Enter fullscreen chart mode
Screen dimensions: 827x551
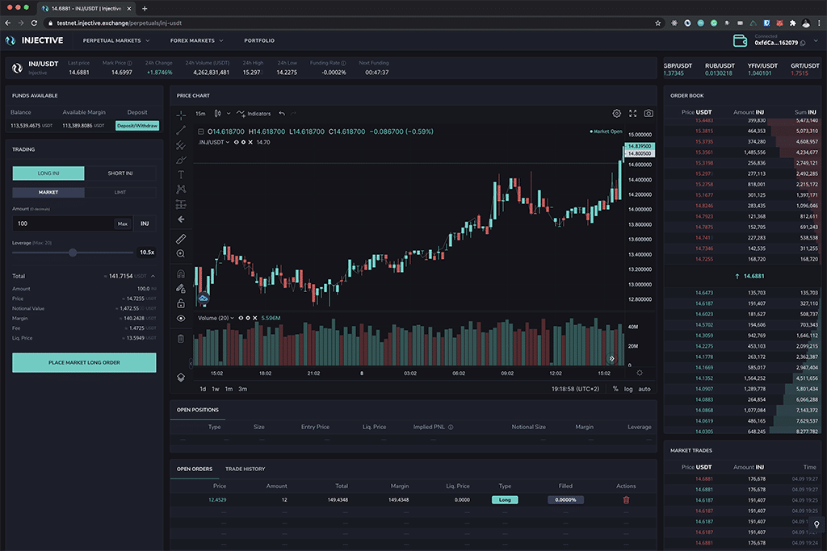coord(633,113)
